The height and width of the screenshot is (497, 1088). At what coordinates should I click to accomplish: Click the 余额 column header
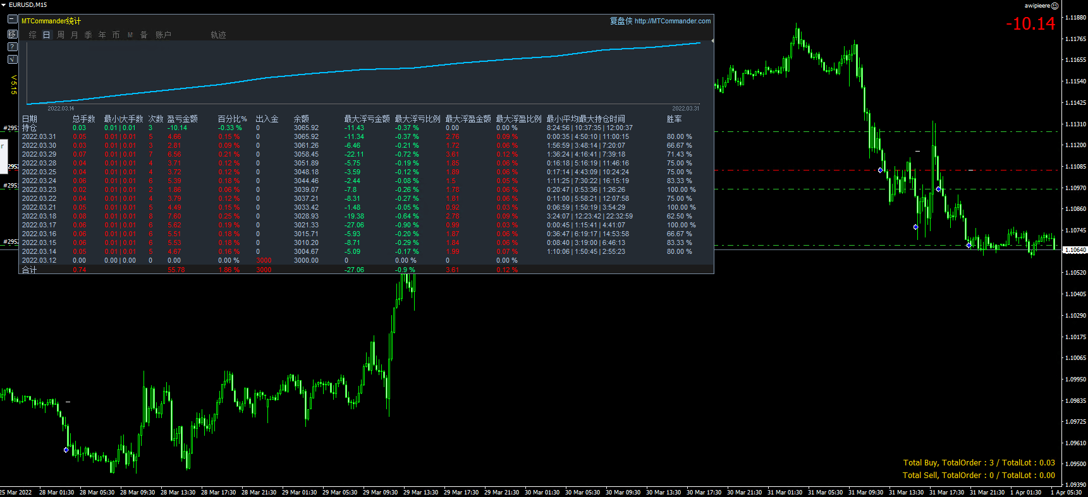[x=302, y=119]
